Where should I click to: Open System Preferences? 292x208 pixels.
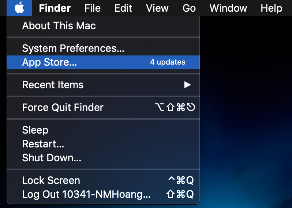[x=73, y=49]
